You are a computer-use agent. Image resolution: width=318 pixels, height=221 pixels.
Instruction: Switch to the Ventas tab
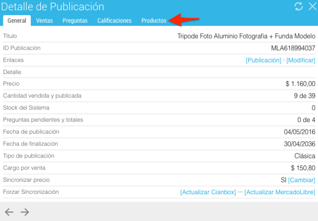[x=45, y=21]
